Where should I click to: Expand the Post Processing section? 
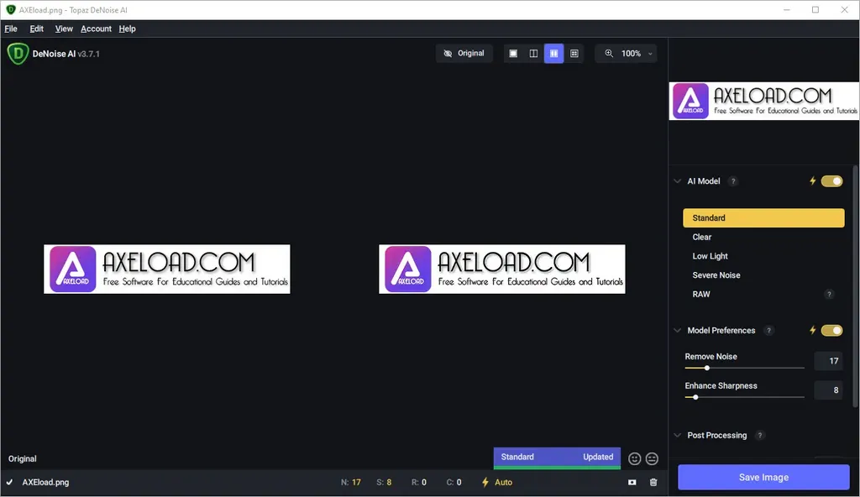pos(678,435)
